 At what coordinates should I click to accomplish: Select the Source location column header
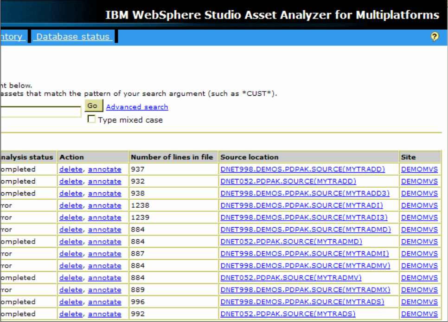pos(249,157)
